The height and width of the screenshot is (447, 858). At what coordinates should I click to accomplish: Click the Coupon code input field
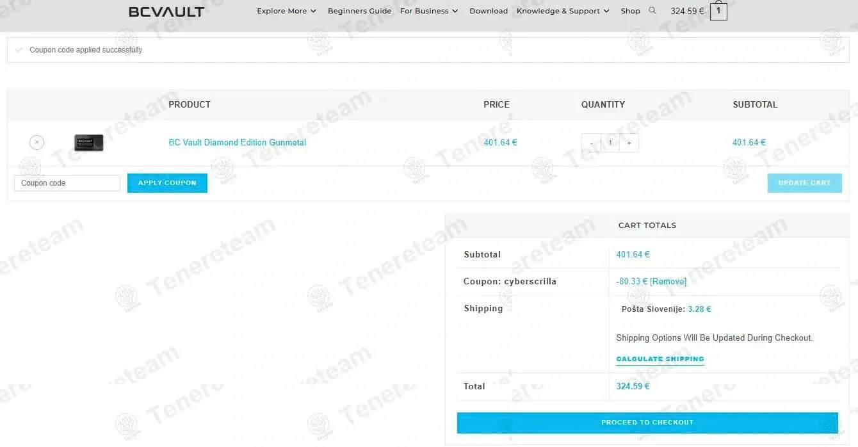[67, 183]
